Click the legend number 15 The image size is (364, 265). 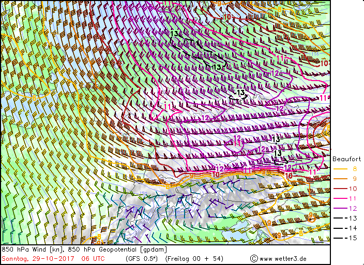coord(353,238)
